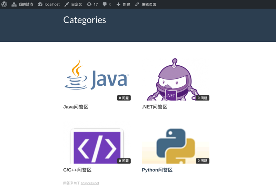
Task: View comments bubble showing 0
Action: pyautogui.click(x=107, y=4)
